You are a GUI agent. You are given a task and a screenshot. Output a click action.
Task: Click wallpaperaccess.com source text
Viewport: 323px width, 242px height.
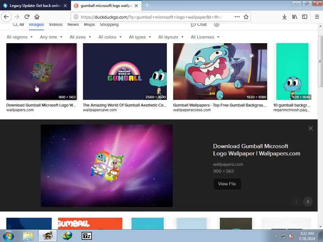tap(192, 110)
